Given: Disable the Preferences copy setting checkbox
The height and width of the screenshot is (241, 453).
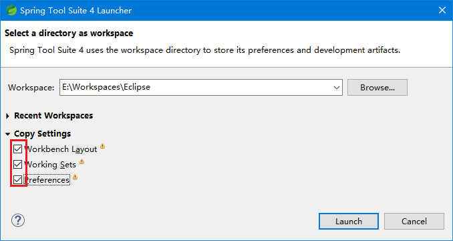Looking at the screenshot, I should [x=17, y=180].
